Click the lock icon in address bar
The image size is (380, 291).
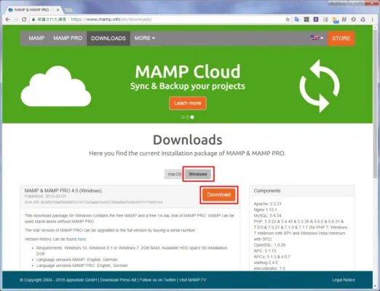pyautogui.click(x=33, y=20)
